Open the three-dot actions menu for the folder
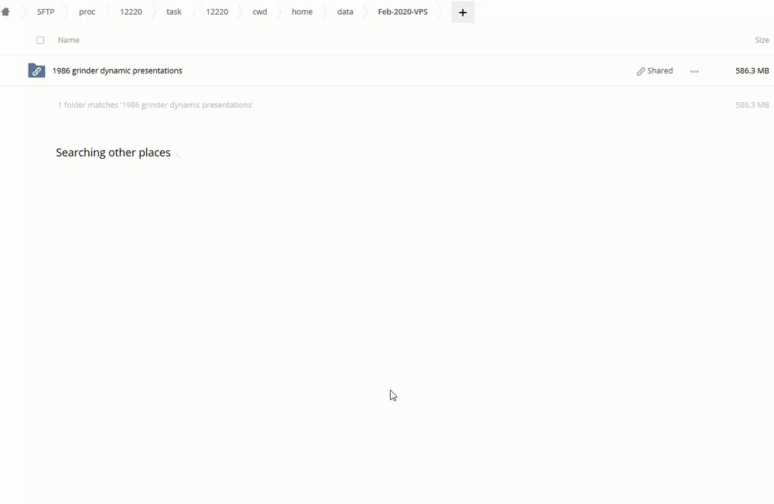The image size is (774, 504). point(694,71)
